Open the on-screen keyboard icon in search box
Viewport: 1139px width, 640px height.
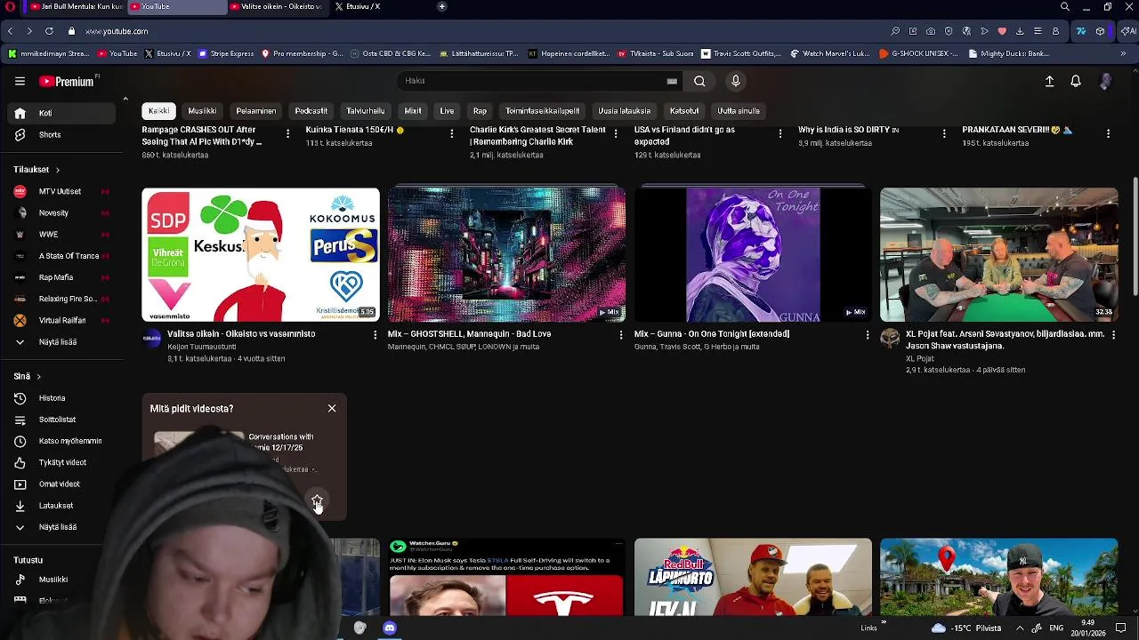pos(672,81)
